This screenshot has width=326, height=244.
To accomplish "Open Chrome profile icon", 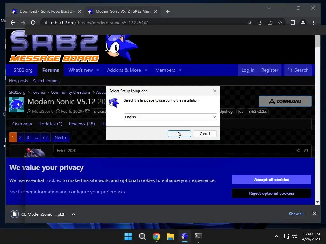I will [303, 23].
